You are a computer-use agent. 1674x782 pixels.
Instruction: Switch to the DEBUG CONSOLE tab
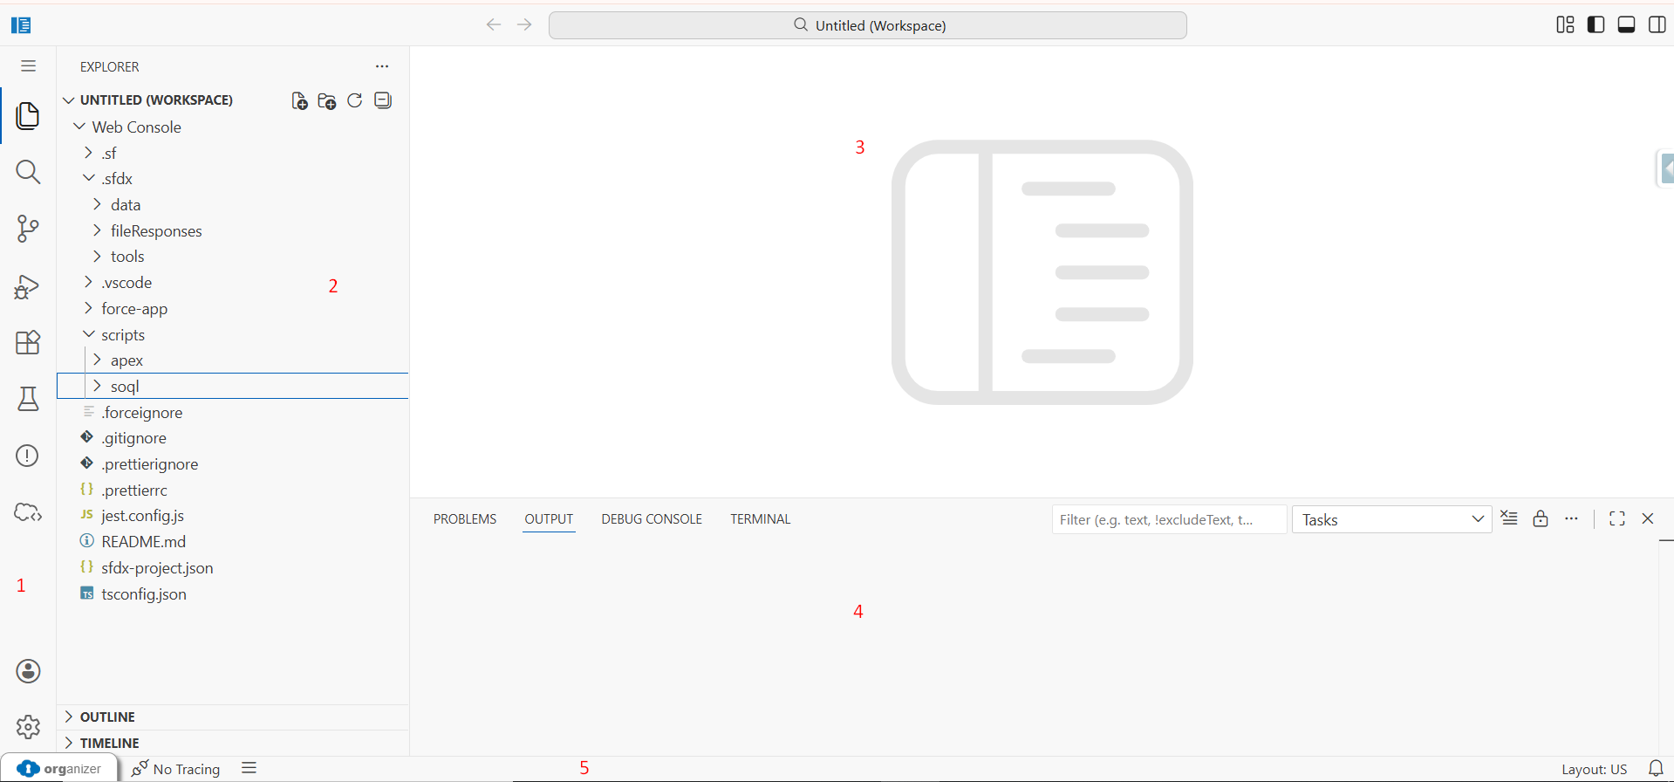(x=652, y=518)
